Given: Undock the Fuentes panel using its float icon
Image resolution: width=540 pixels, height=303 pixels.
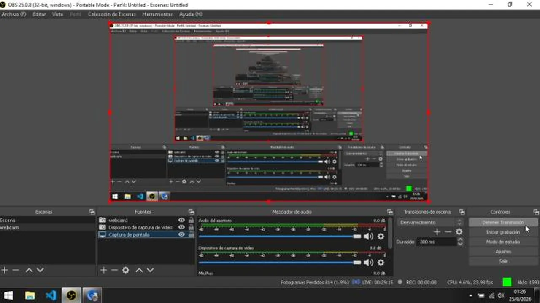Looking at the screenshot, I should pos(191,212).
